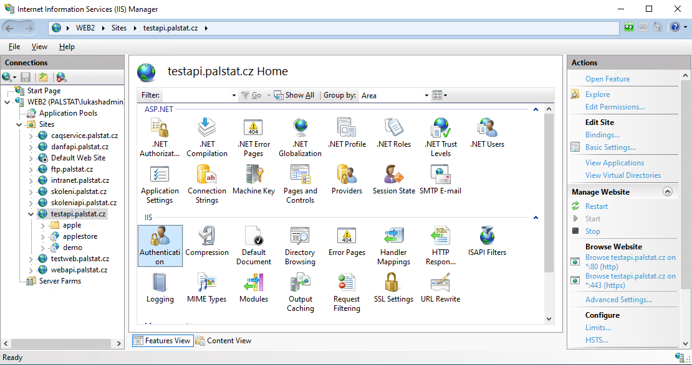The width and height of the screenshot is (692, 365).
Task: Open the Group by Area dropdown
Action: coord(395,95)
